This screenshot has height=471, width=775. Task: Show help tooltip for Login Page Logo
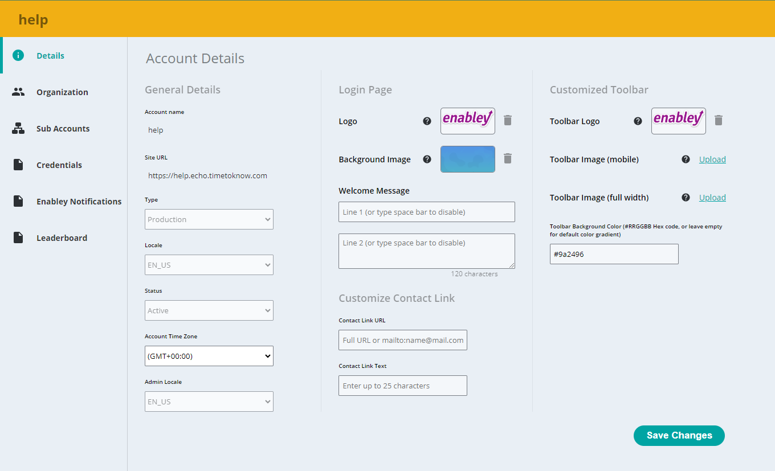[x=427, y=121]
